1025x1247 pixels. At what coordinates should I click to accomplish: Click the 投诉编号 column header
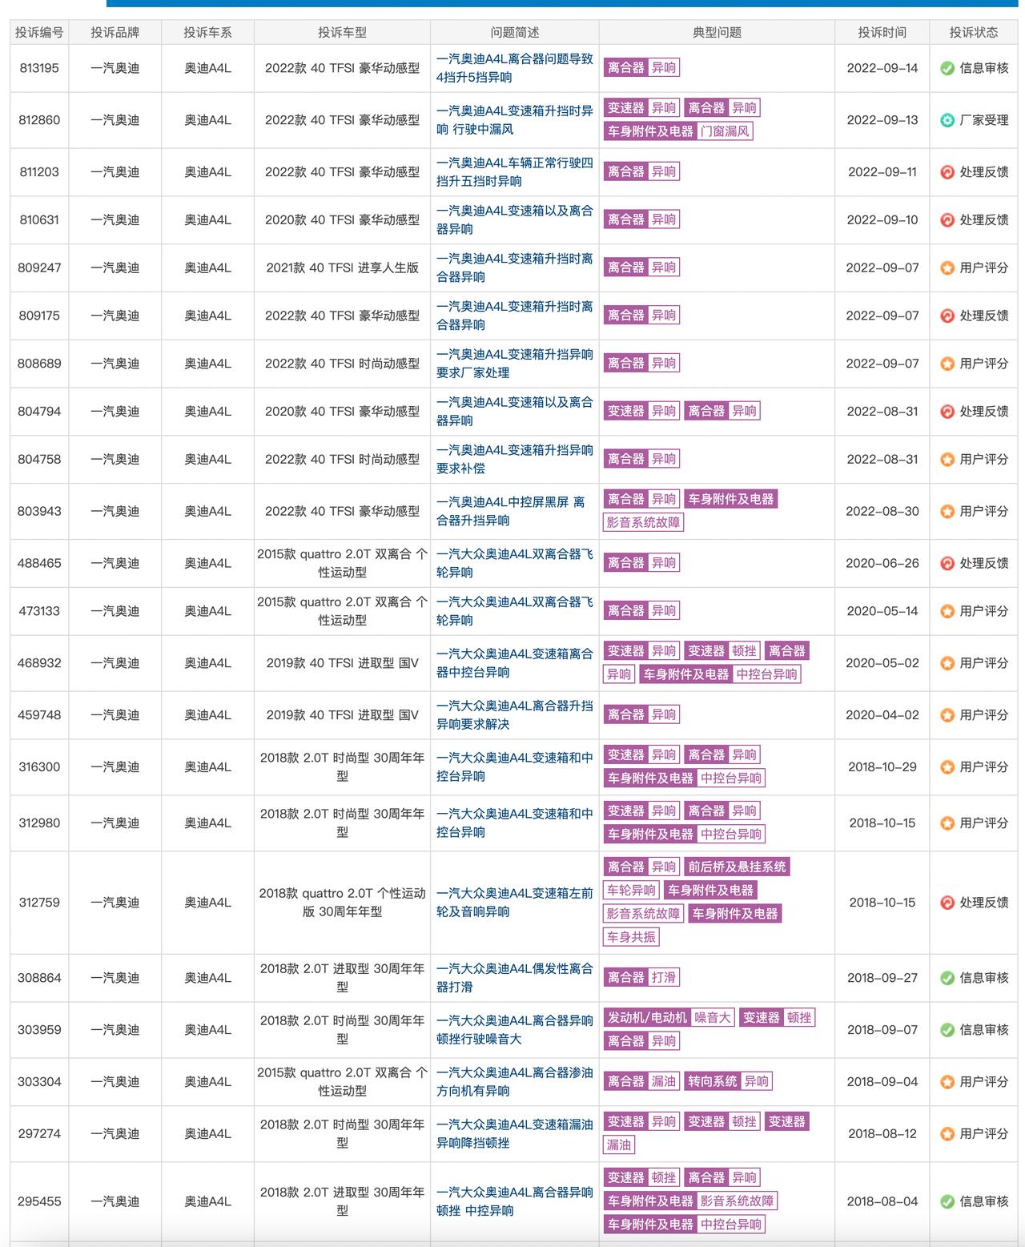click(x=39, y=33)
